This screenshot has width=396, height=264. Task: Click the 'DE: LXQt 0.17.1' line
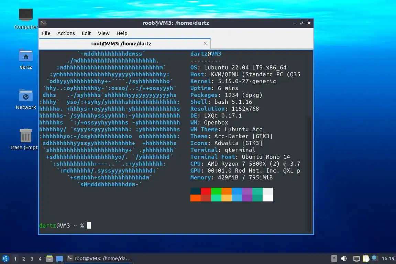pos(216,115)
